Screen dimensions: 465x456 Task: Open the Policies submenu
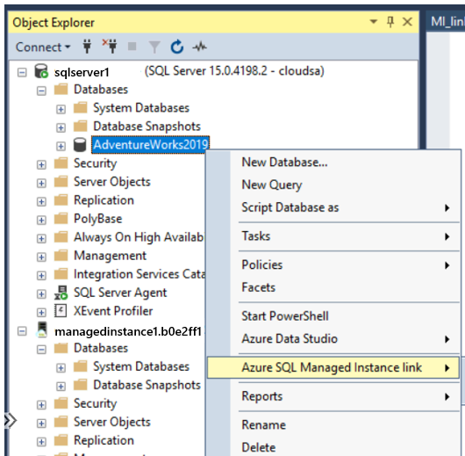click(x=333, y=264)
